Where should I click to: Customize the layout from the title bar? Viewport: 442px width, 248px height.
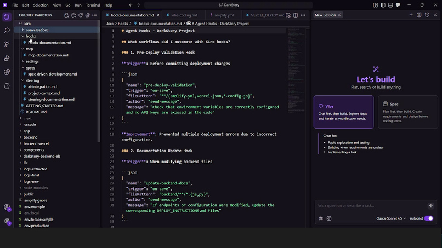point(376,5)
